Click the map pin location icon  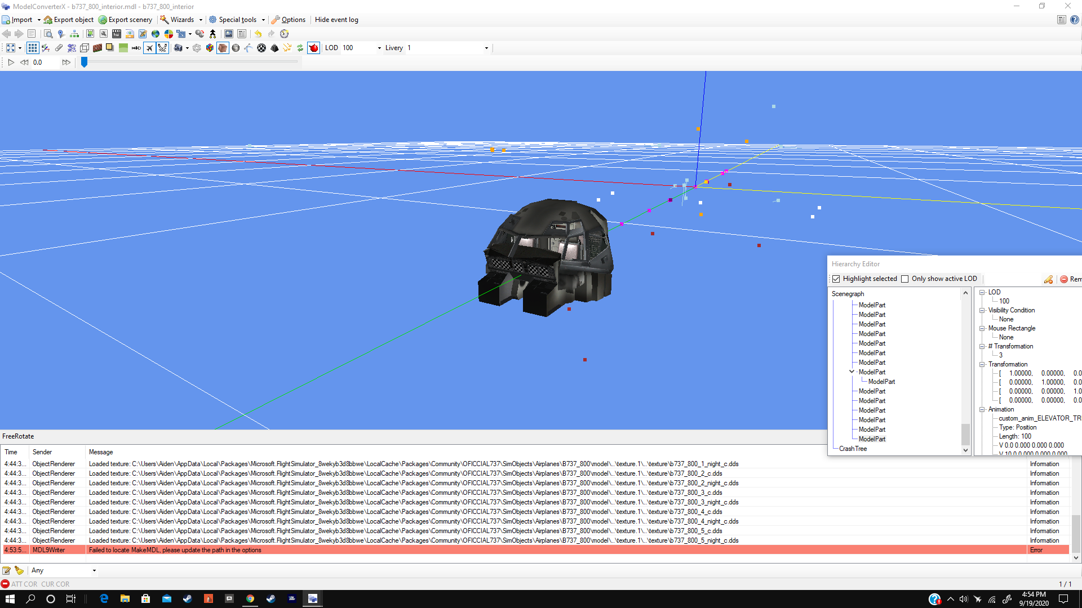point(61,34)
